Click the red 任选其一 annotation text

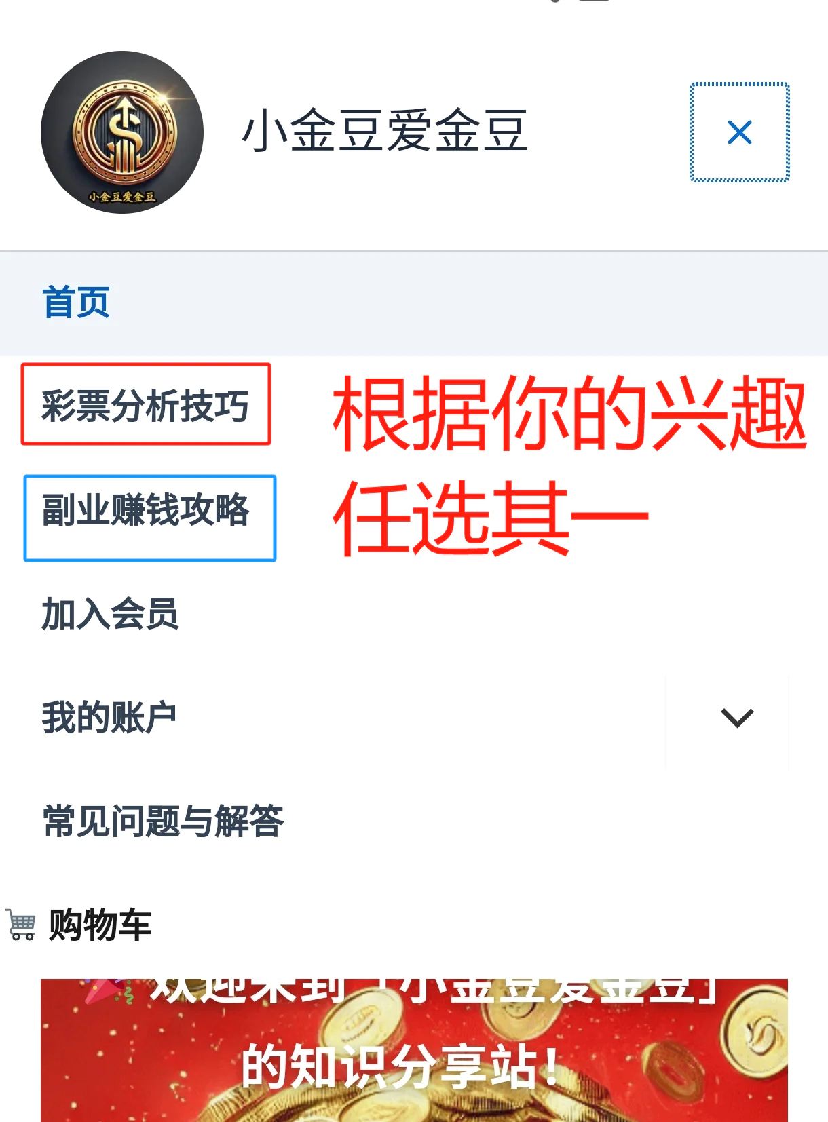(x=490, y=517)
